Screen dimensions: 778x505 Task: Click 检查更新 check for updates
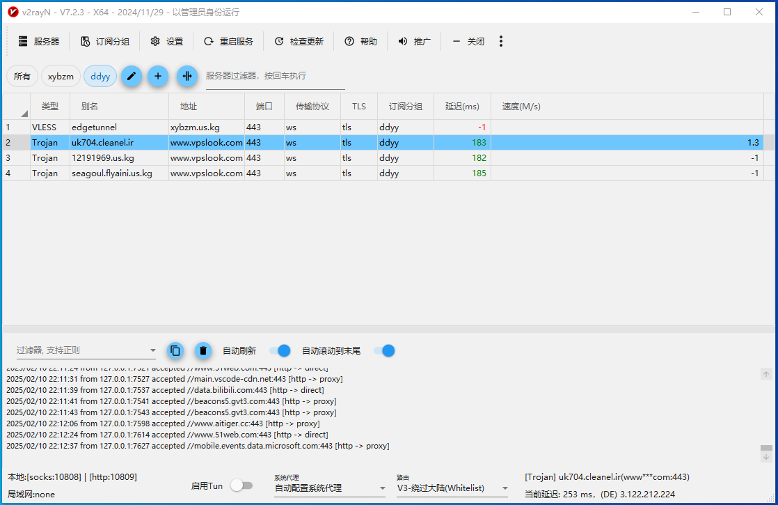coord(299,42)
